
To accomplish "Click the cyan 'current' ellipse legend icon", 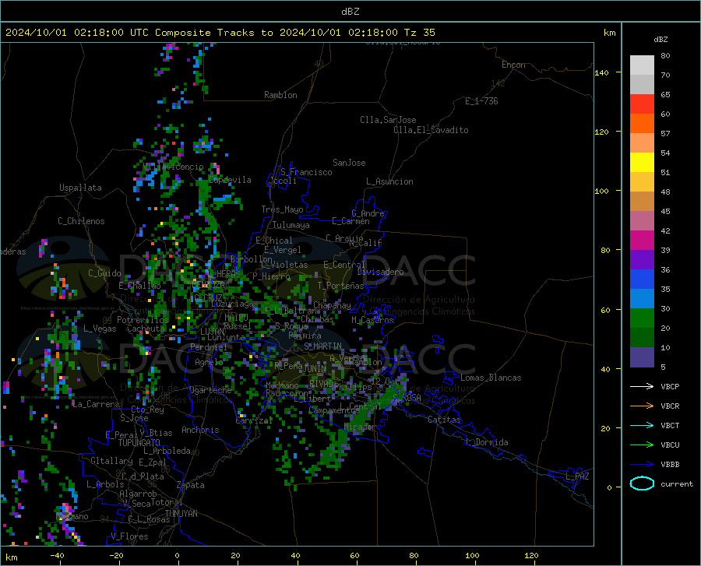I will (642, 483).
